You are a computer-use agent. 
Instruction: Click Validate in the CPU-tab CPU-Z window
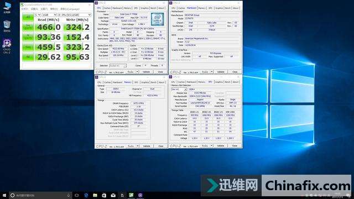[x=146, y=72]
